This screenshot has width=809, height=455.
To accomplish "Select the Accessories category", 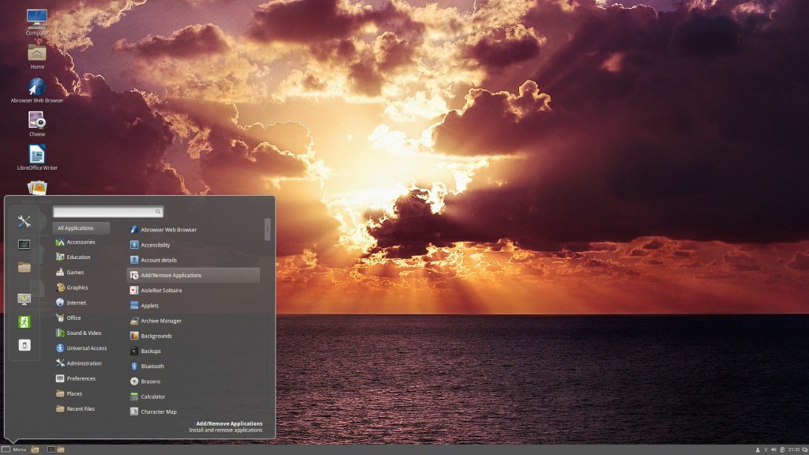I will tap(81, 242).
